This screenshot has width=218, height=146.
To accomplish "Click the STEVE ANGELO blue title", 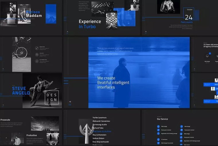I will tap(21, 91).
